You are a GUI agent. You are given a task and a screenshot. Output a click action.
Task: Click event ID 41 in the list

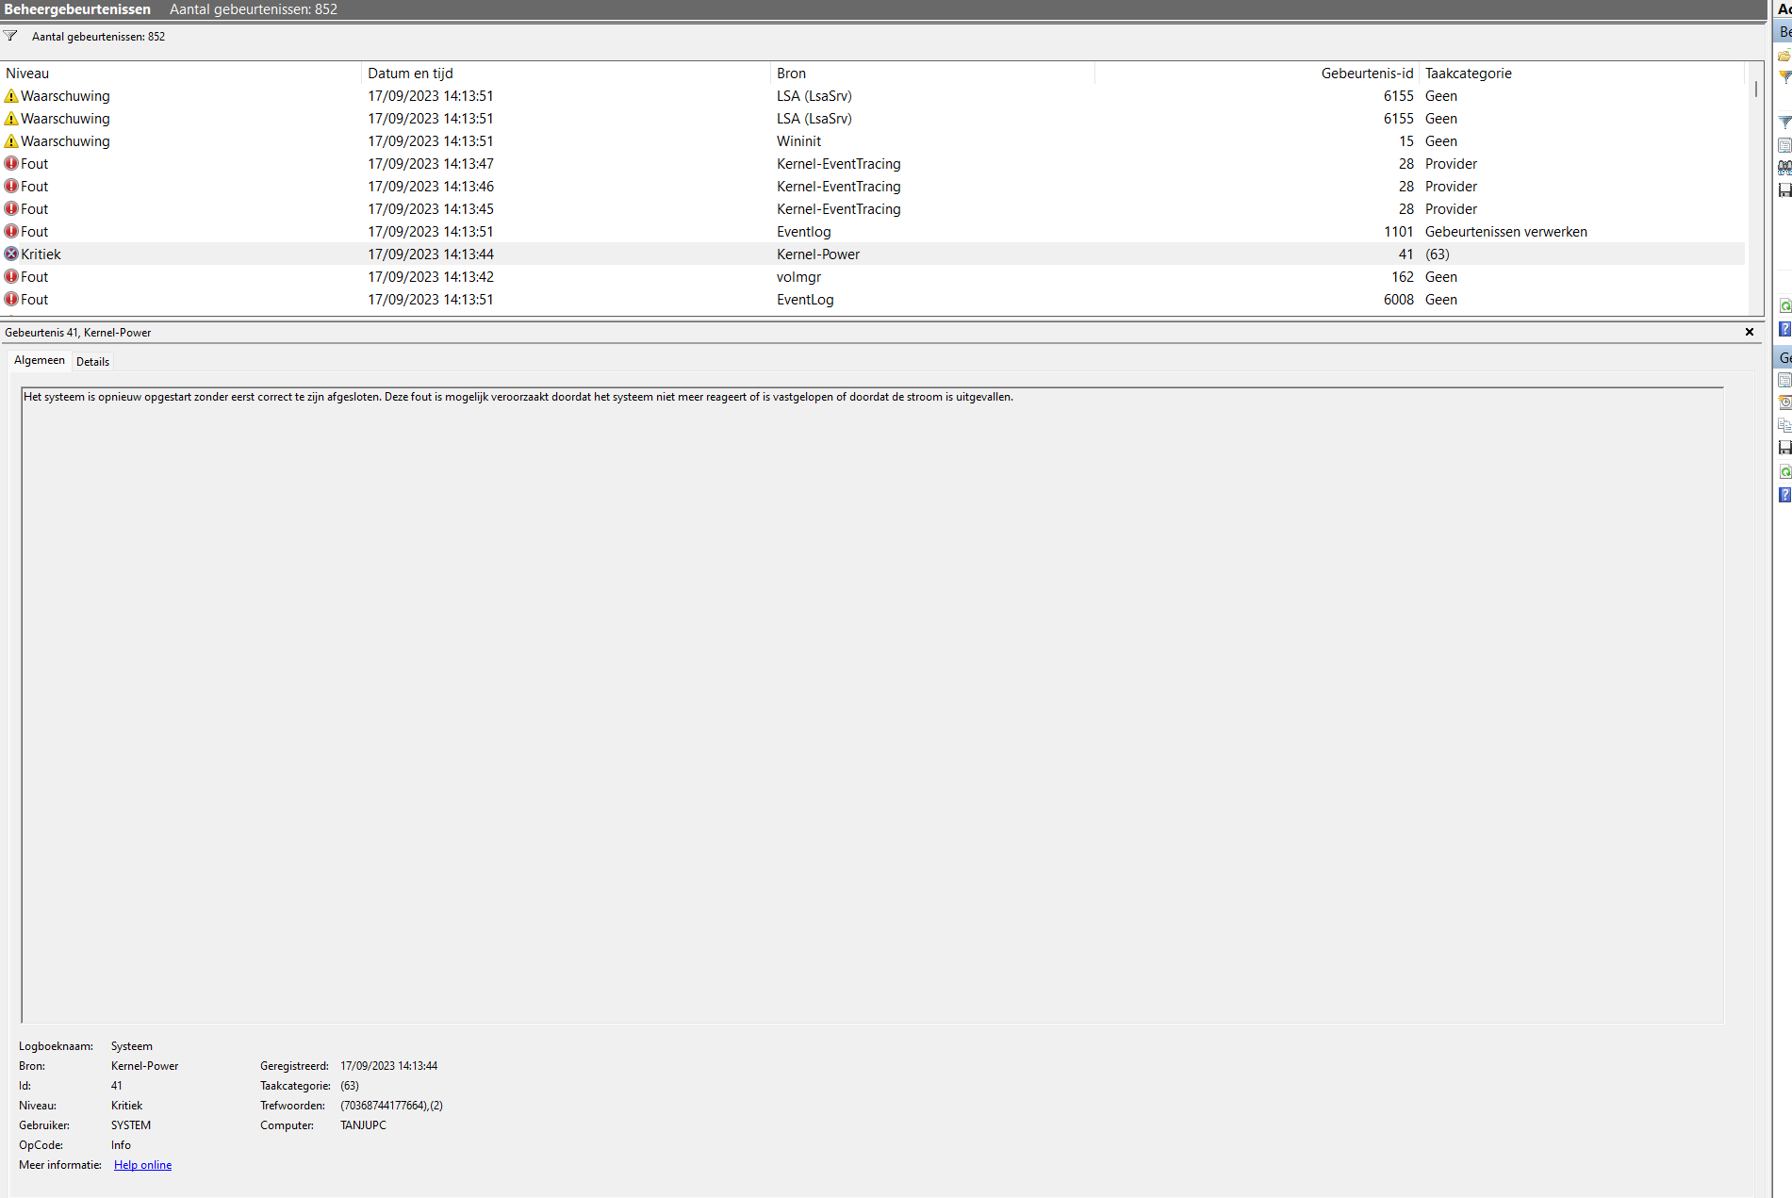click(1406, 254)
